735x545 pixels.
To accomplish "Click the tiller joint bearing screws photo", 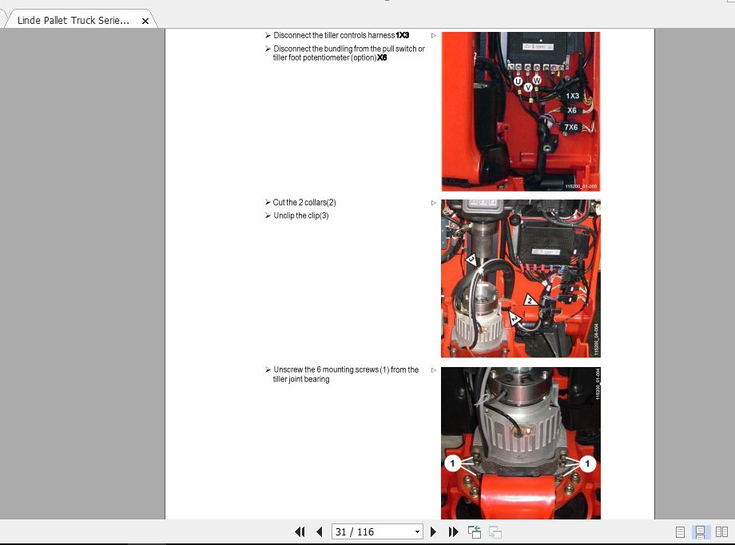I will (x=520, y=443).
